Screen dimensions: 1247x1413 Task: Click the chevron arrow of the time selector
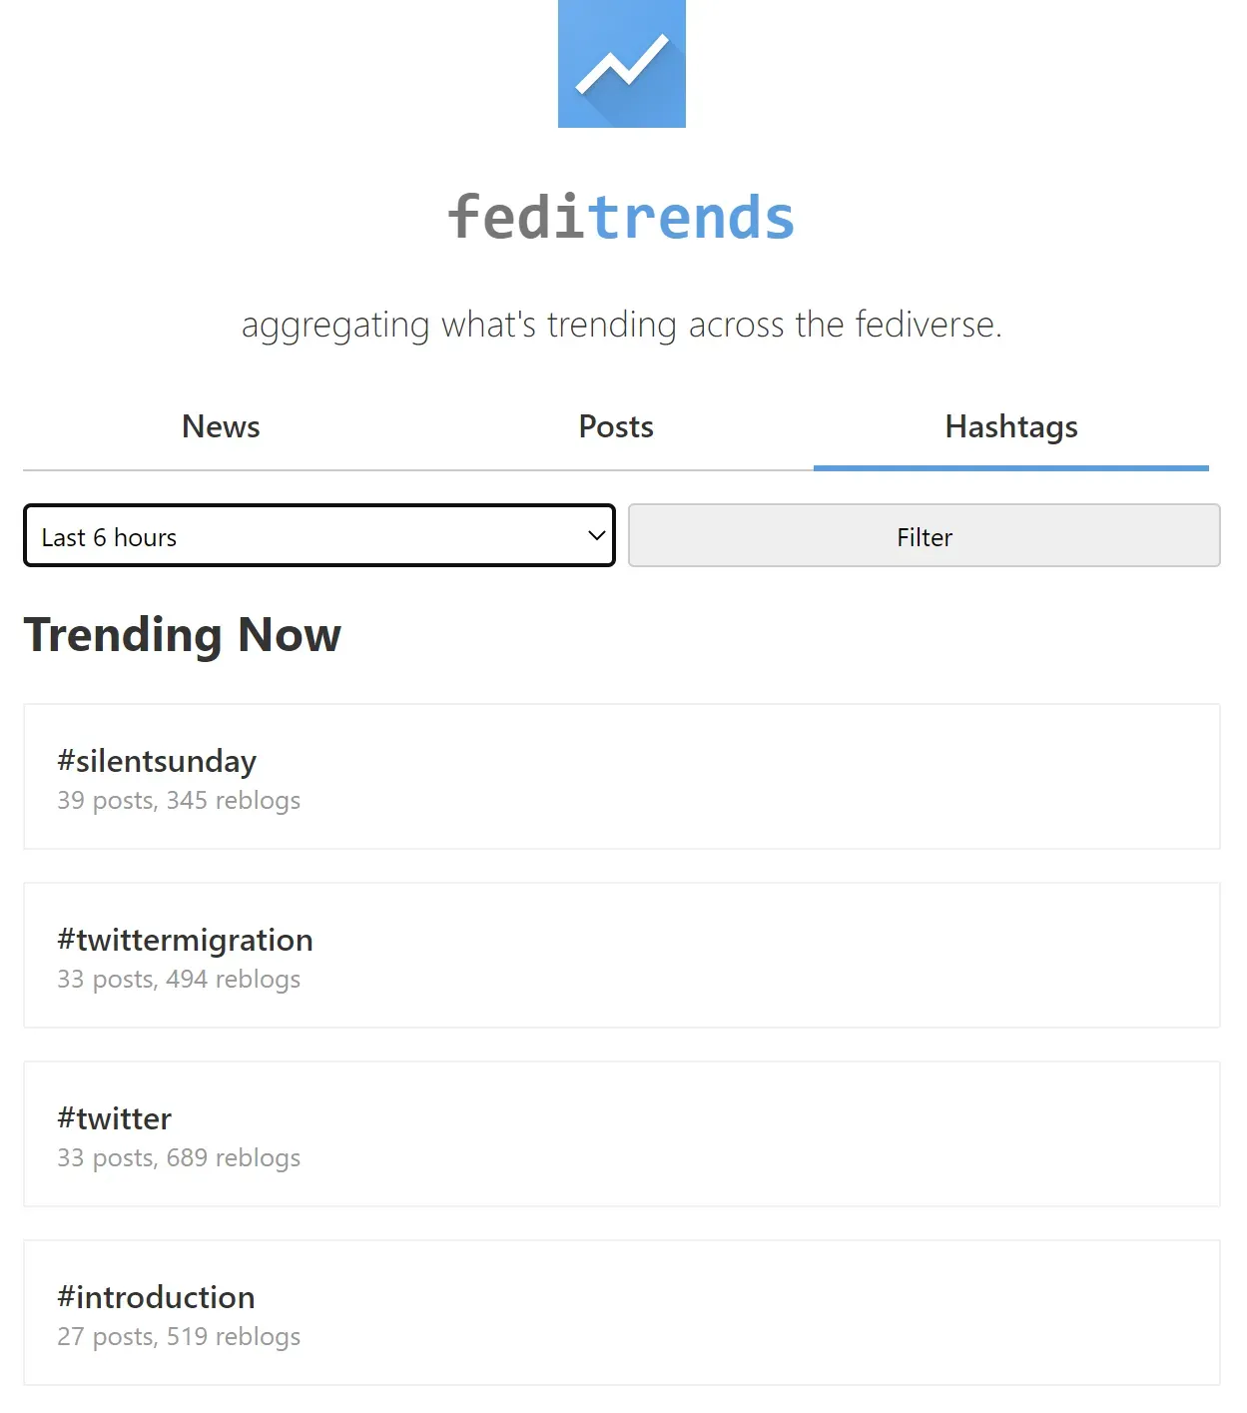click(597, 535)
